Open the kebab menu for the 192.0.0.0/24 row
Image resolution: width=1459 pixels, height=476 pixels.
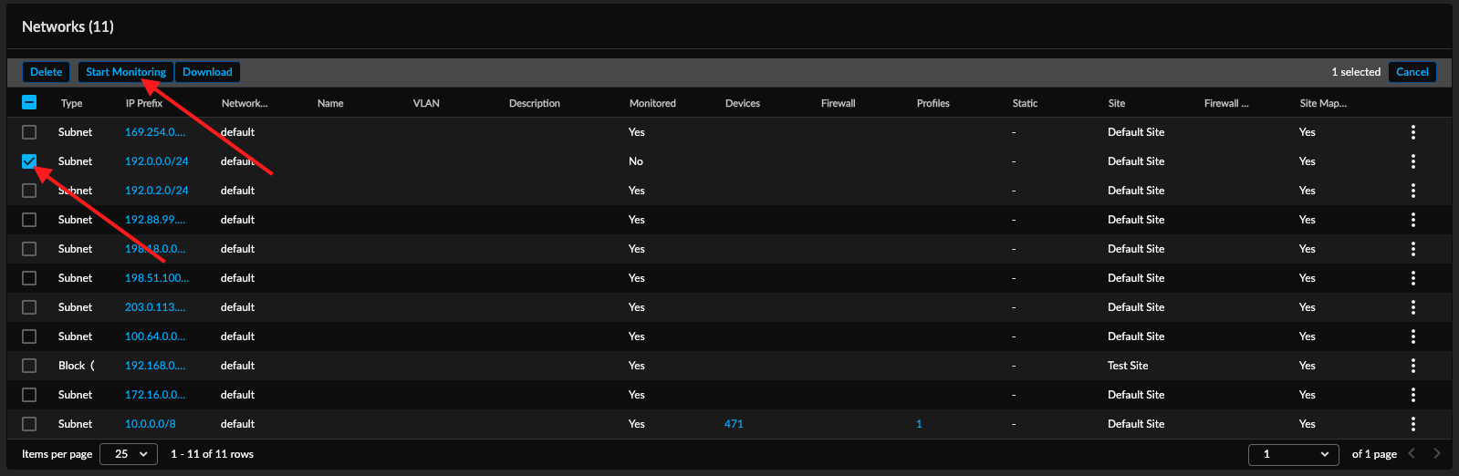click(1412, 161)
